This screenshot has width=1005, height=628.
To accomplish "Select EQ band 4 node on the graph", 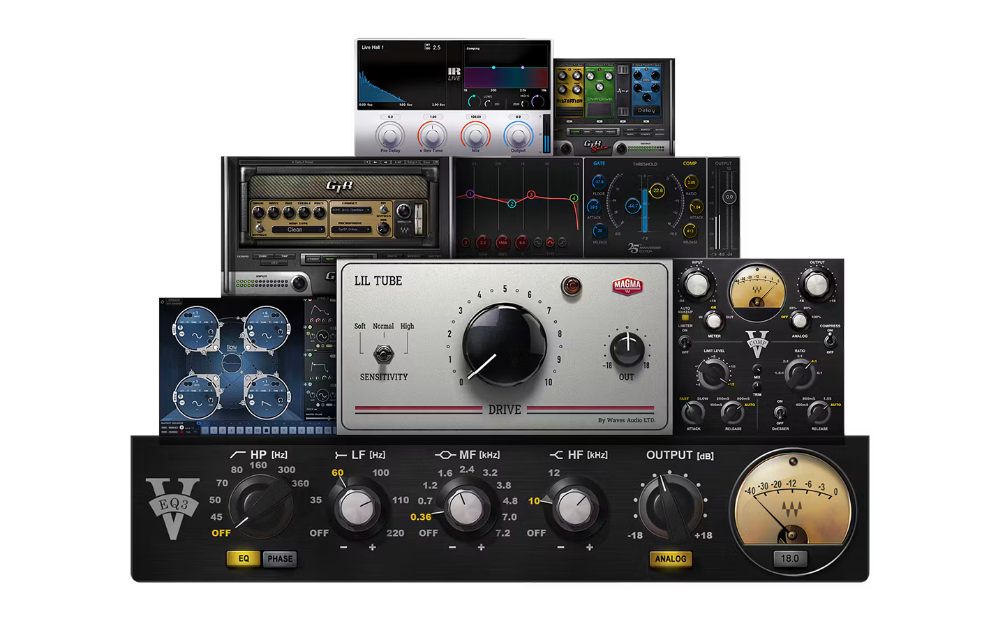I will [x=574, y=198].
